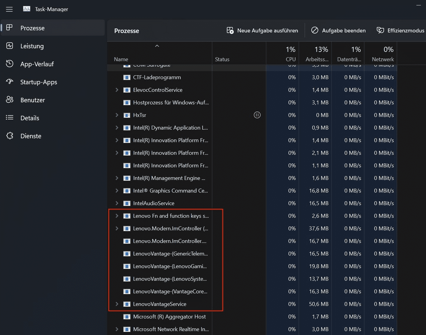Click the App-Verlauf history icon
Screen dimensions: 426x335
(x=10, y=64)
